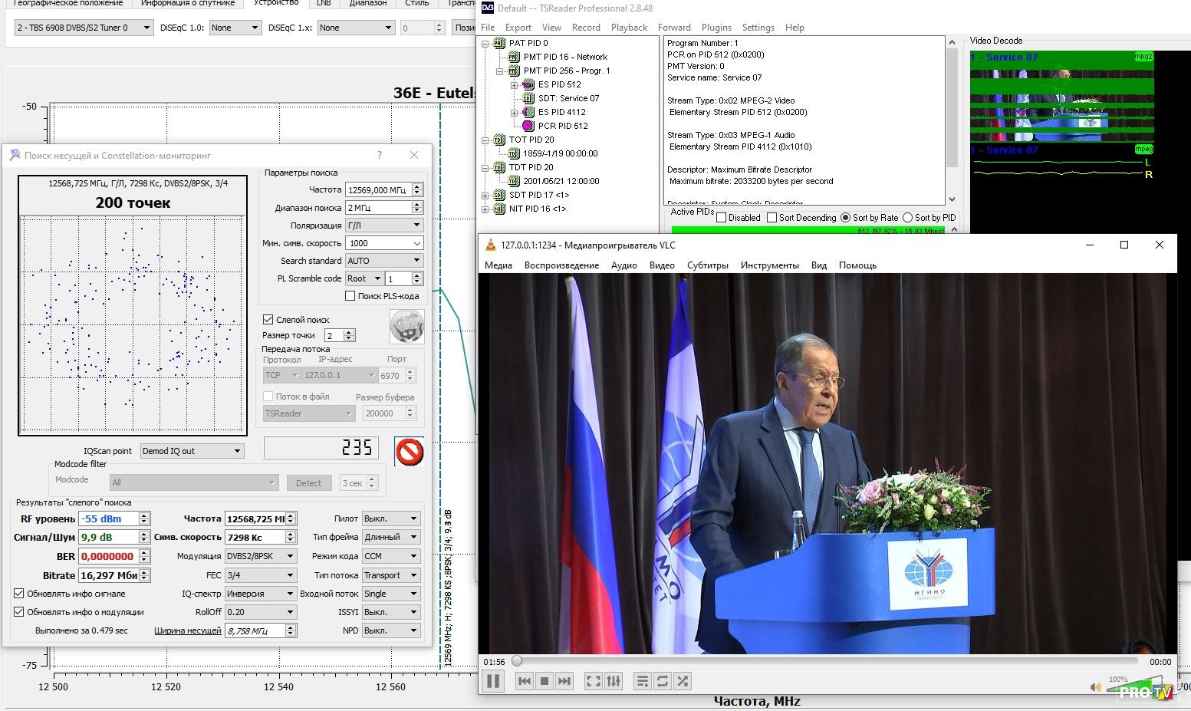Enable the Поиск PLS-кода checkbox
The image size is (1191, 711).
(x=350, y=296)
